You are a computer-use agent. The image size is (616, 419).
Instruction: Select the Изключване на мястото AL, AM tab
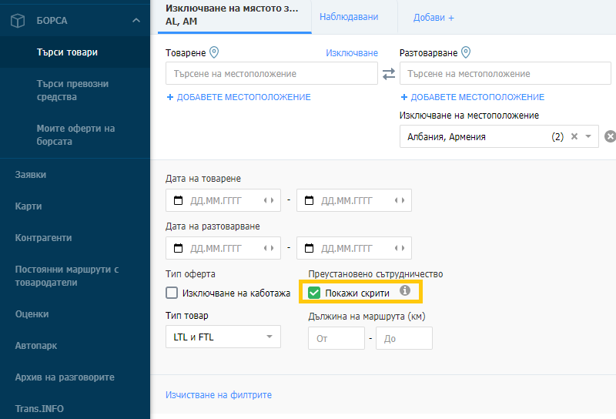pos(235,15)
